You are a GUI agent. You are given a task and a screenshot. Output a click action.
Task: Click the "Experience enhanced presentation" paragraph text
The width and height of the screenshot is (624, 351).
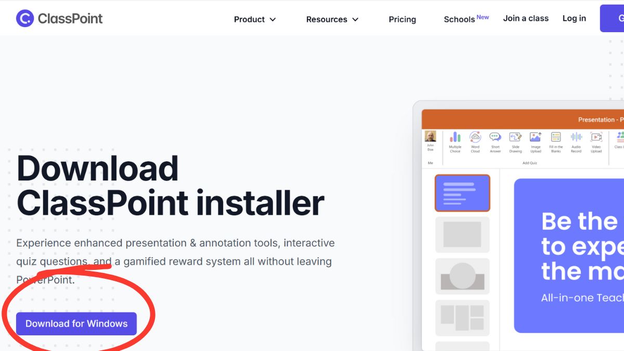[175, 261]
